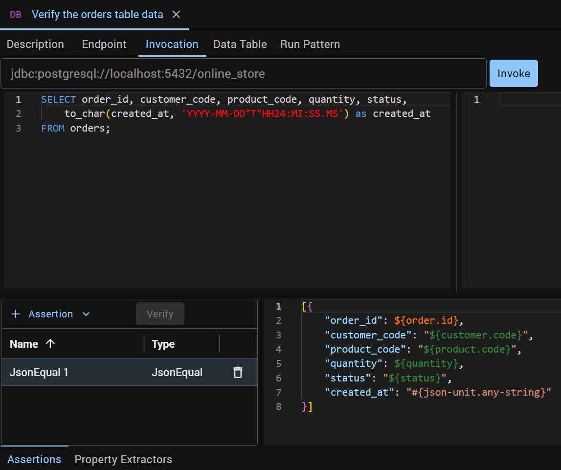The height and width of the screenshot is (470, 561).
Task: Click the JsonEqual type cell
Action: pos(177,372)
